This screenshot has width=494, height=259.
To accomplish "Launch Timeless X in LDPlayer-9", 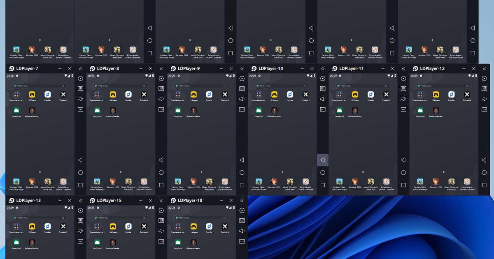I will pos(225,95).
